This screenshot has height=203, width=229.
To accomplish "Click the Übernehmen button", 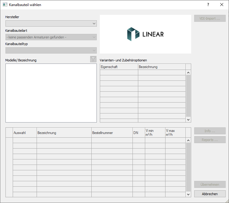I will point(210,185).
